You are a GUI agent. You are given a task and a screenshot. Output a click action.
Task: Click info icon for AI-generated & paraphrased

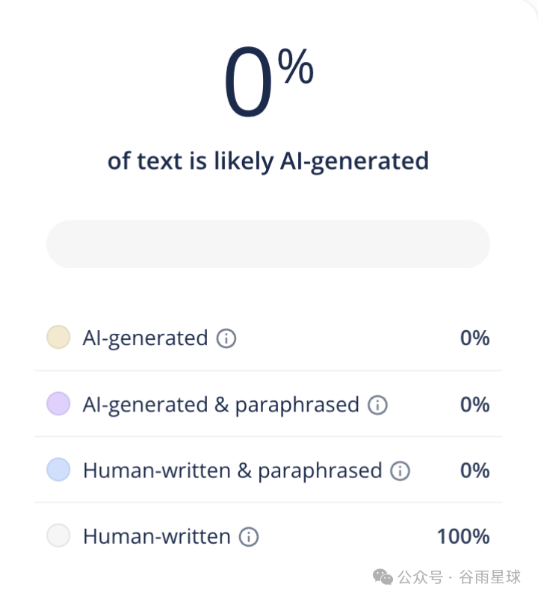pyautogui.click(x=377, y=405)
